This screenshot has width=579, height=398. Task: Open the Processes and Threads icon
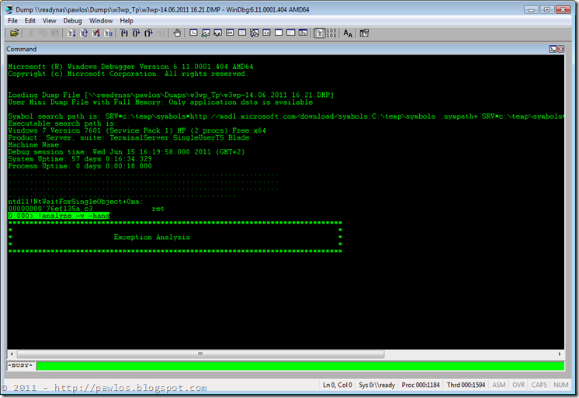tap(291, 33)
